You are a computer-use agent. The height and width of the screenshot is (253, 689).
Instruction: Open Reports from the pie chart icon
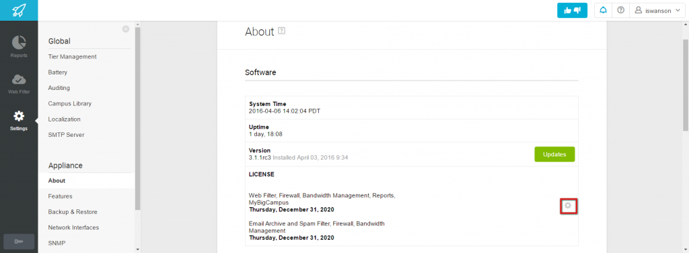[19, 46]
